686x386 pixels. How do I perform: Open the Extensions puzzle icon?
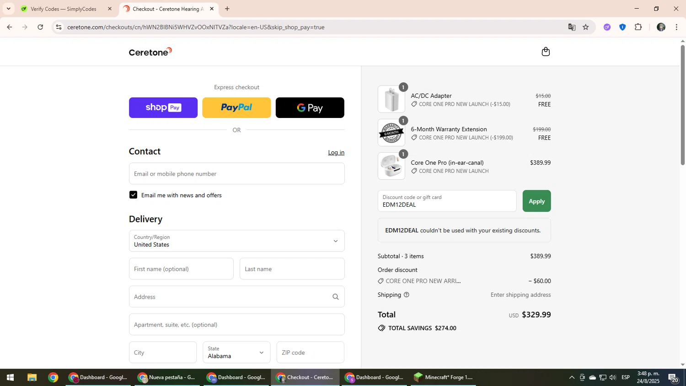[638, 27]
